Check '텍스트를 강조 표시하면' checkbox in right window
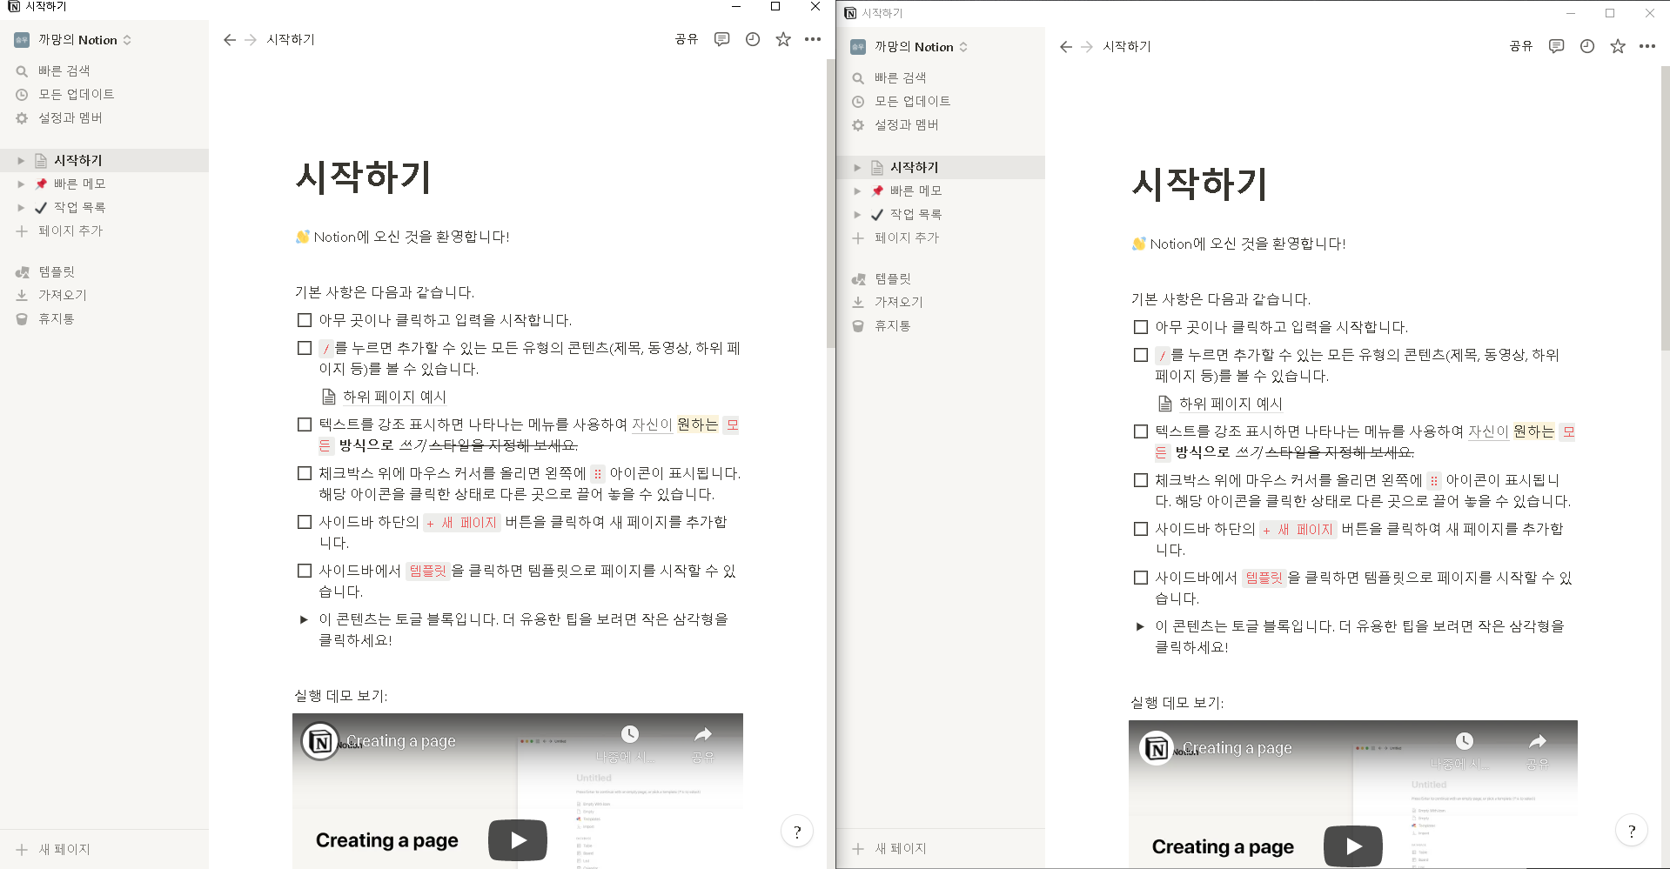The width and height of the screenshot is (1670, 869). click(1141, 431)
